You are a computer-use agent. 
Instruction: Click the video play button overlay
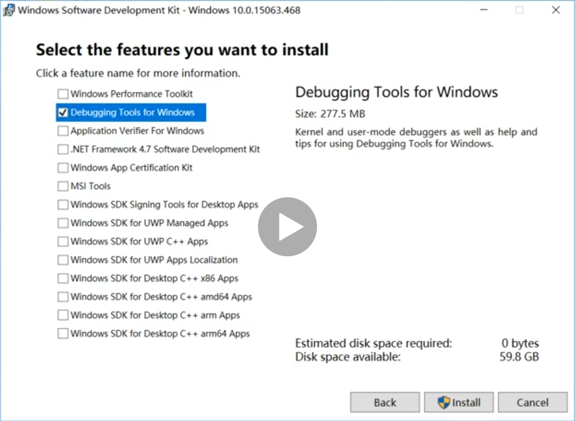287,227
